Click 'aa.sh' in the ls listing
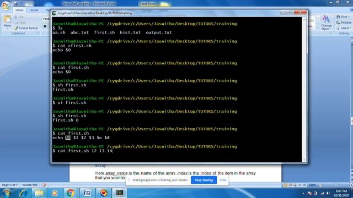The width and height of the screenshot is (353, 198). click(x=59, y=32)
